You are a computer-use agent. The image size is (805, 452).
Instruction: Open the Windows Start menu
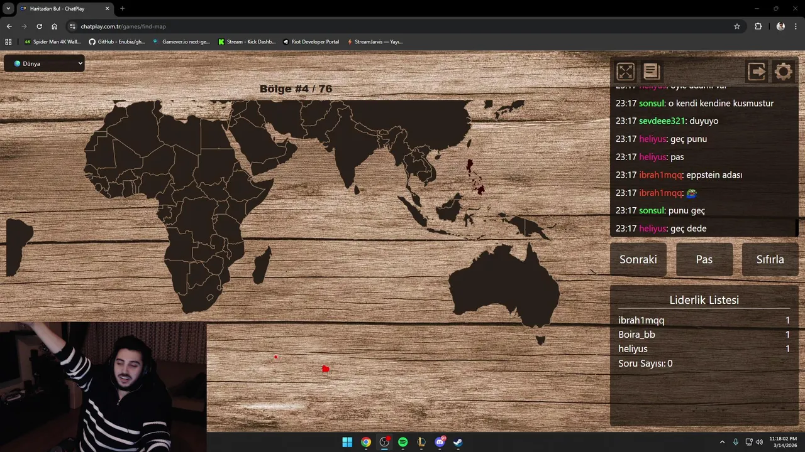coord(347,442)
